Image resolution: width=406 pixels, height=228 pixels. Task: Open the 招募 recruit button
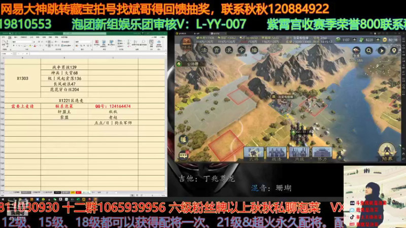click(387, 153)
